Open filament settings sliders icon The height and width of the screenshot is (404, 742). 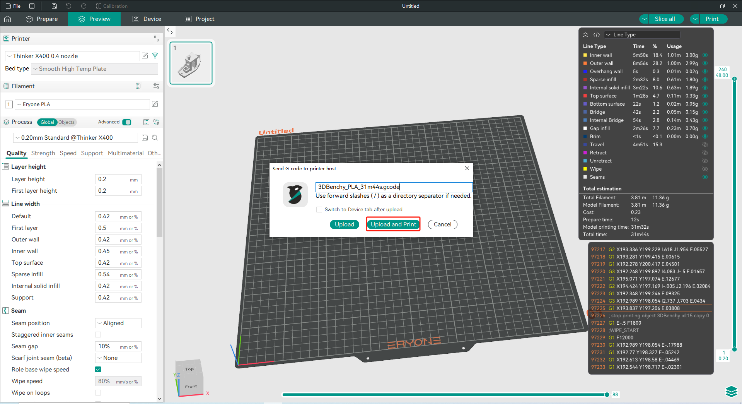[156, 86]
